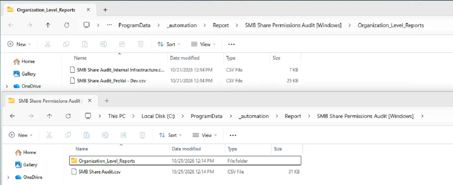Click Rename icon in bottom window toolbar

click(105, 135)
